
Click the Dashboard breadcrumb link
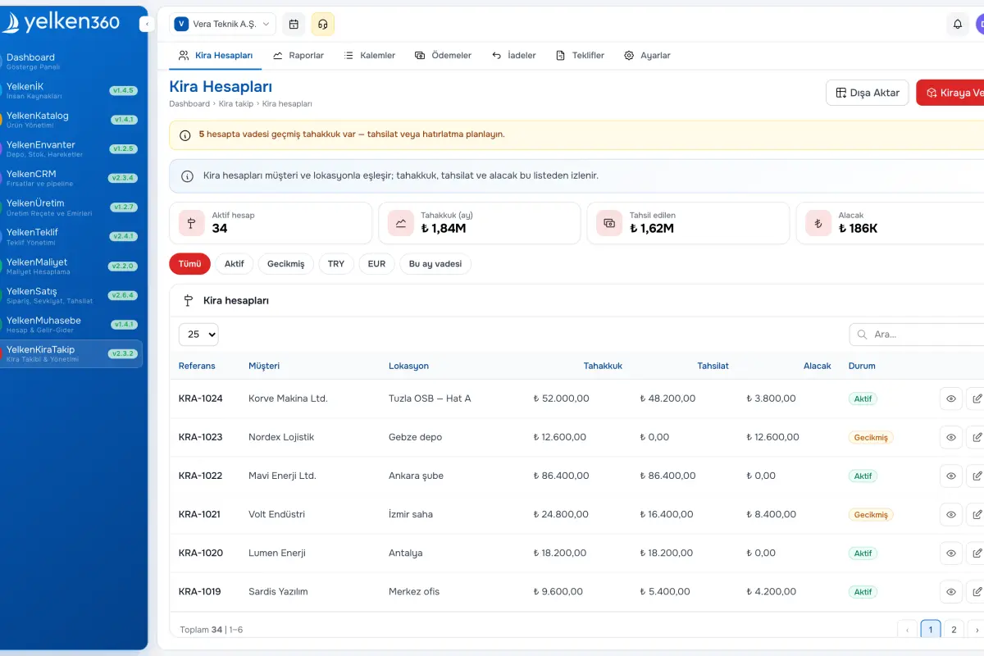coord(189,104)
